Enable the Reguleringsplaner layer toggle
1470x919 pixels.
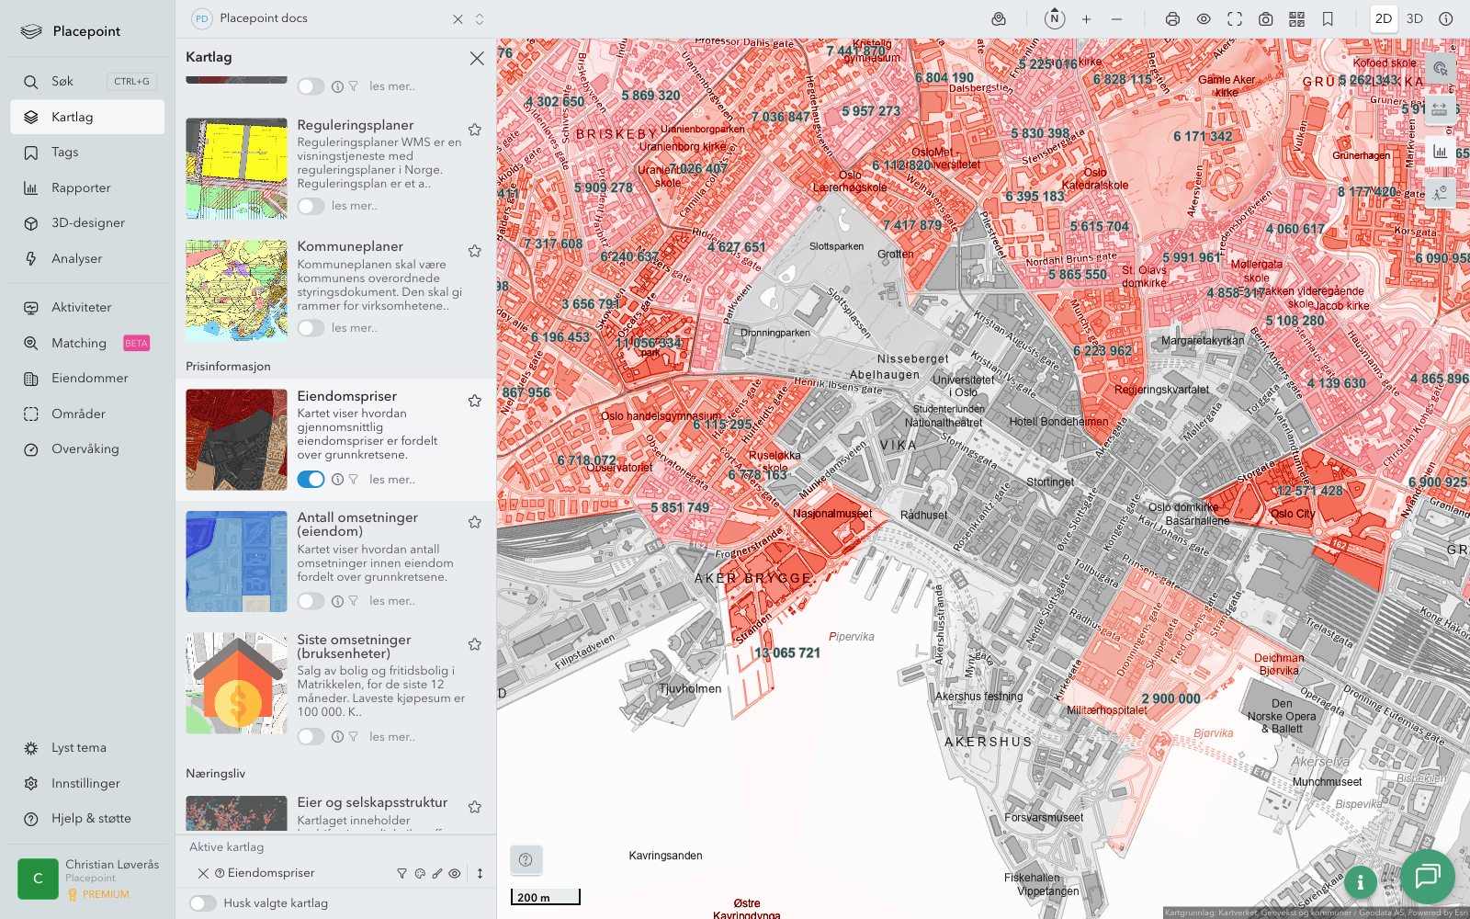[311, 206]
